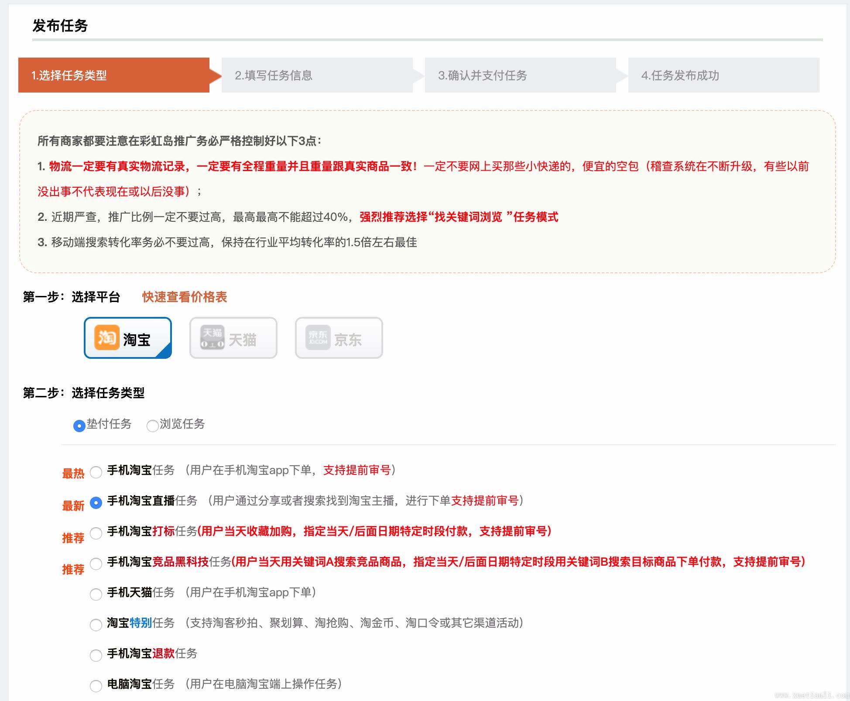Image resolution: width=850 pixels, height=701 pixels.
Task: Click the 第一步：选择平台 label
Action: pos(72,297)
